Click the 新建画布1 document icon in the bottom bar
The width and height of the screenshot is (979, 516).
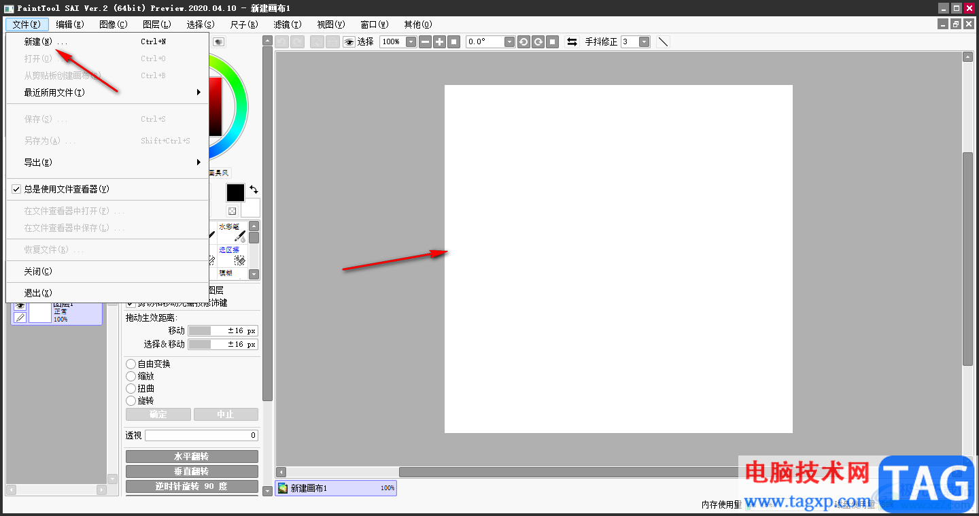(283, 488)
